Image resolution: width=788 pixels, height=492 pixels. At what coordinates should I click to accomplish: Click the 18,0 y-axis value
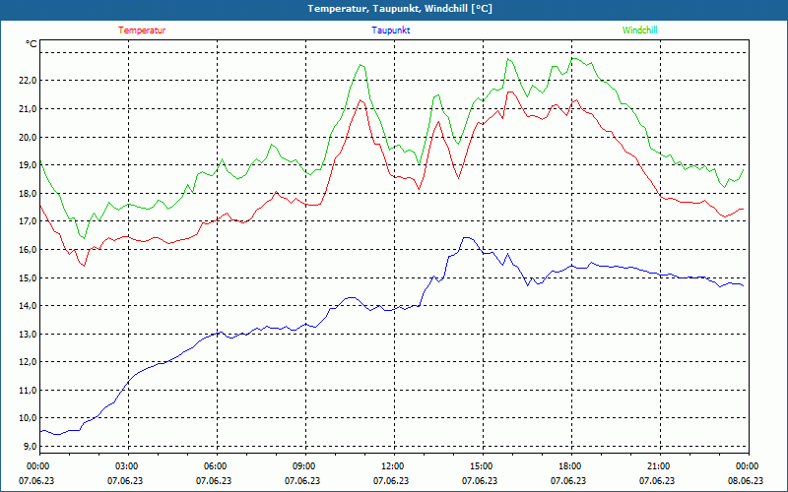(29, 193)
